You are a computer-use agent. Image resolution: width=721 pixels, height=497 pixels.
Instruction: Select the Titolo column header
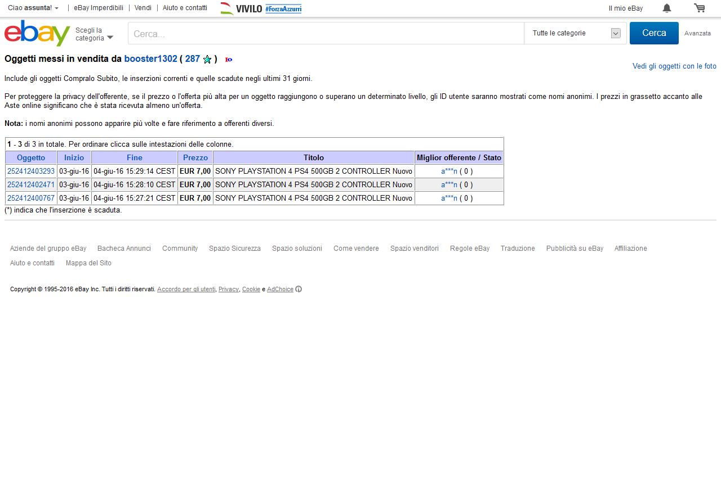tap(314, 158)
